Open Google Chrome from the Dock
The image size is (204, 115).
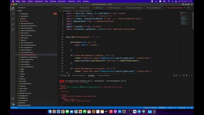point(63,111)
